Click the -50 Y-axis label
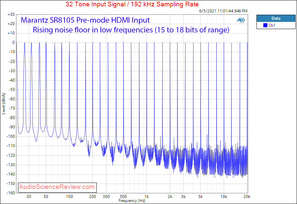The height and width of the screenshot is (204, 297). 12,90
